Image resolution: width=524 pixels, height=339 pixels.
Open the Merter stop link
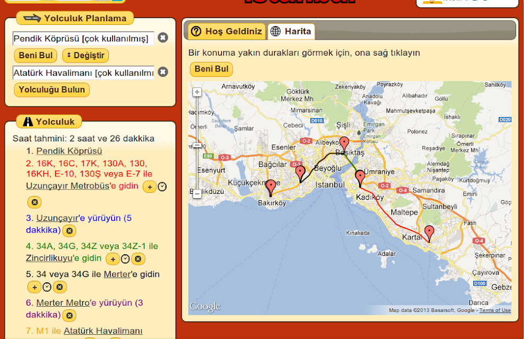point(117,274)
